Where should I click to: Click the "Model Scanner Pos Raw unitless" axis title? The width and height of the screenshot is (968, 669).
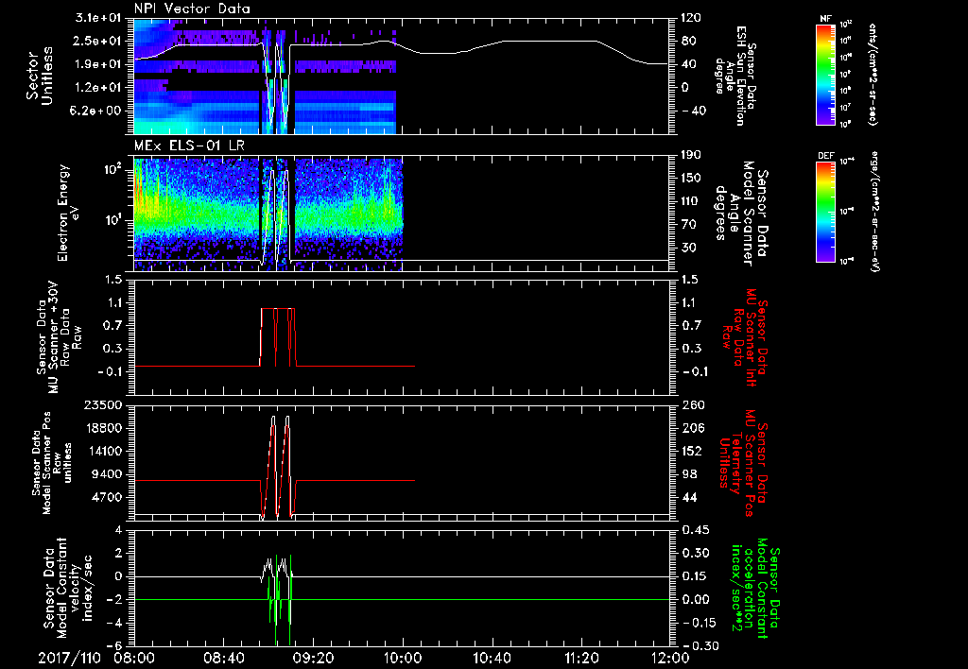point(53,463)
